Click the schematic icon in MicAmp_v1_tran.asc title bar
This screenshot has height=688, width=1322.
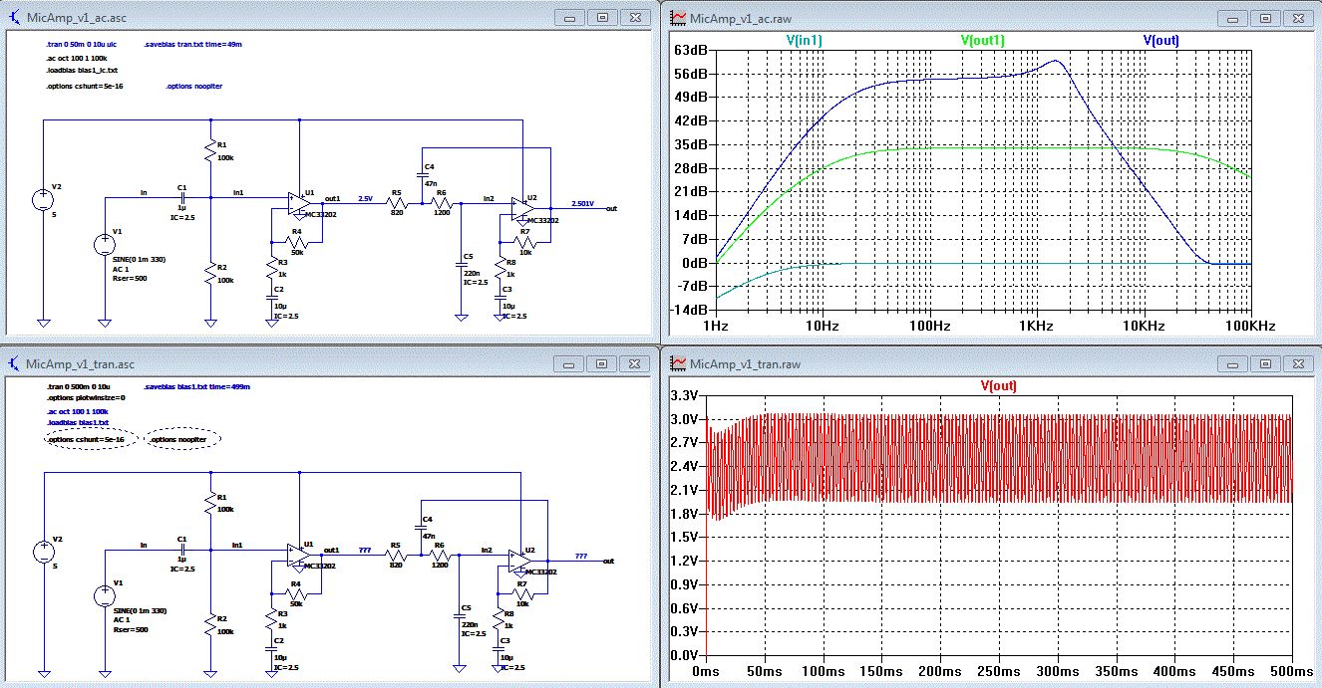(14, 364)
